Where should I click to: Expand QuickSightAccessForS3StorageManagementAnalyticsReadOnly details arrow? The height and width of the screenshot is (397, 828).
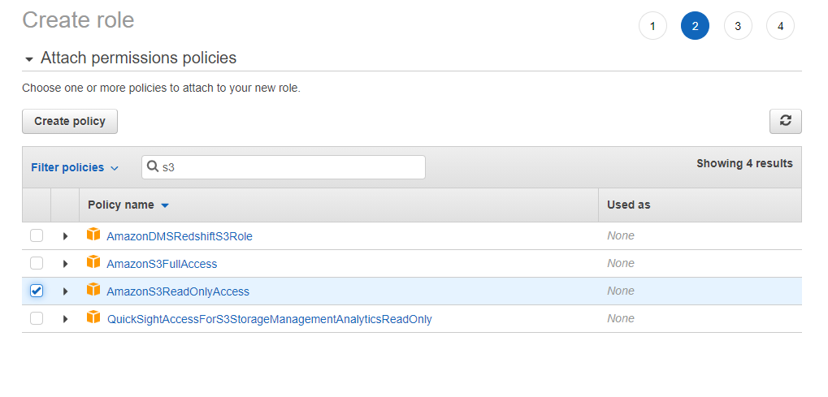(66, 318)
